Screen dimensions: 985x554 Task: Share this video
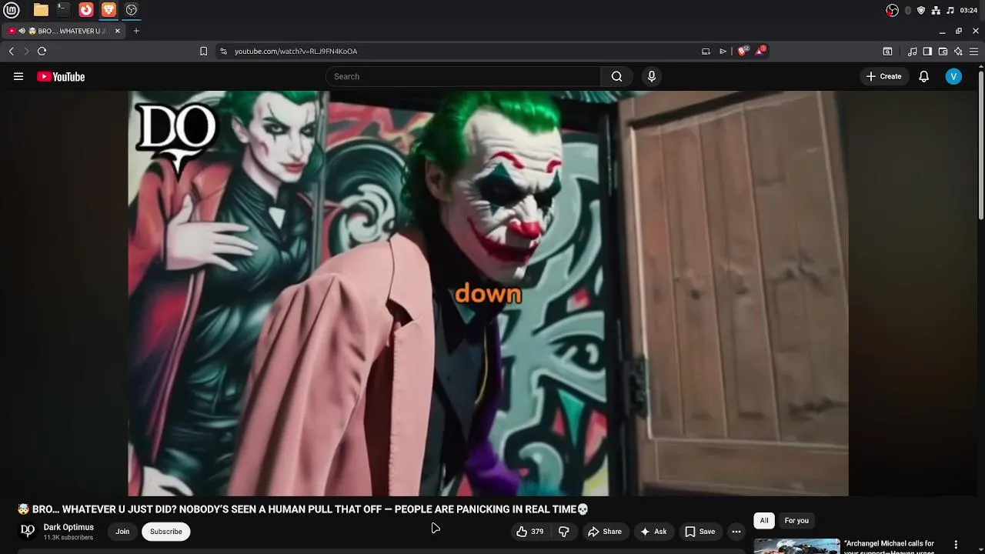[605, 532]
